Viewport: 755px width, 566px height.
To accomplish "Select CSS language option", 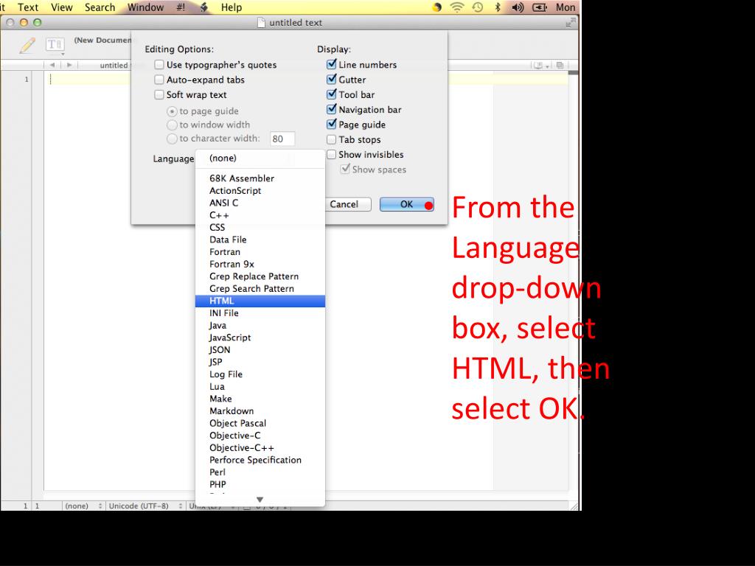I will [260, 227].
